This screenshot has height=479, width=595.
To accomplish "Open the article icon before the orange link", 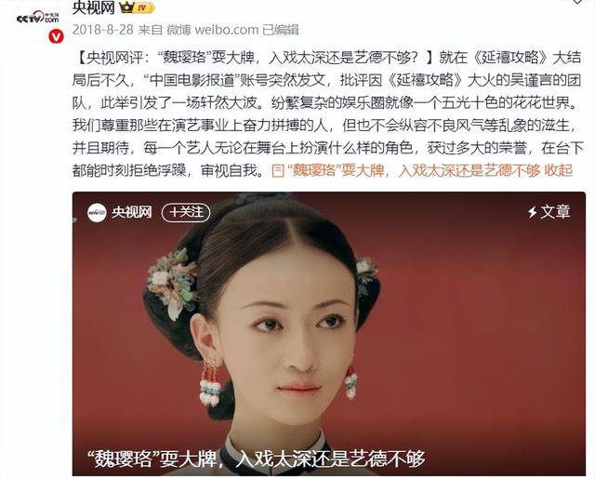I will tap(278, 171).
